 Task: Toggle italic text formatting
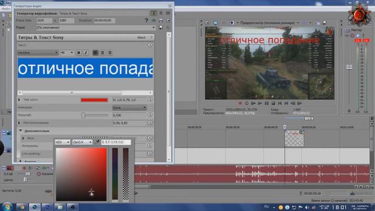click(x=86, y=53)
